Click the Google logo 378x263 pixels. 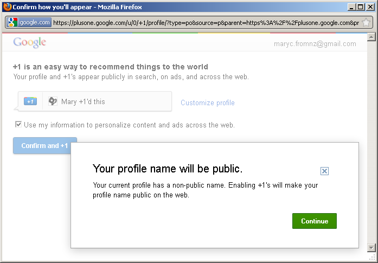click(x=29, y=42)
